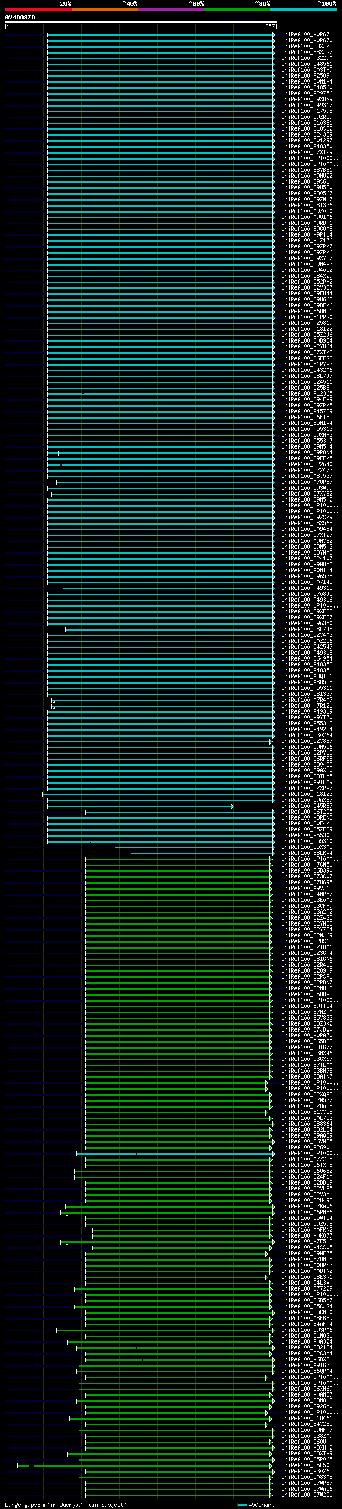Select label UniRef100_Q9SYT7
Viewport: 342px width, 1509px height.
pos(307,259)
